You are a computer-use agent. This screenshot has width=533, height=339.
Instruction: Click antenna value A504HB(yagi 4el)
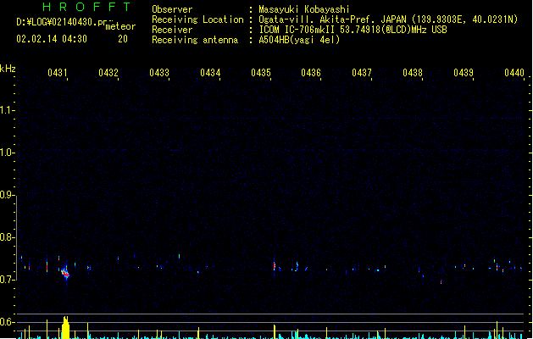click(x=299, y=40)
